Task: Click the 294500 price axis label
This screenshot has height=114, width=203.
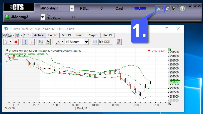Action: 174,52
